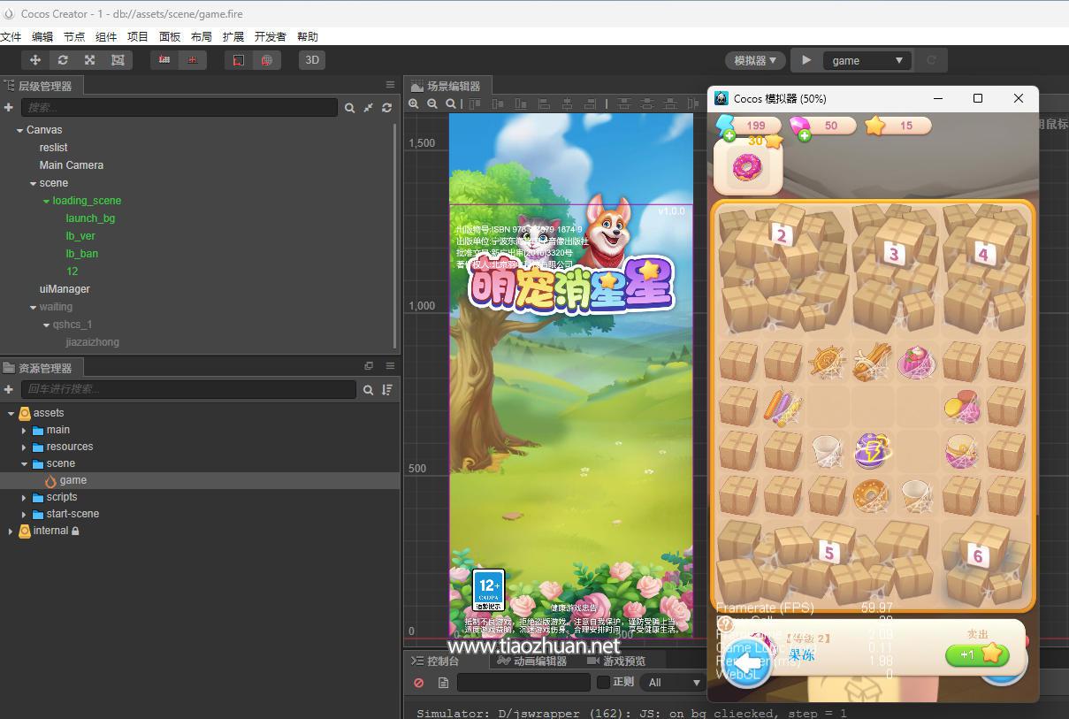Expand the main folder
1069x719 pixels.
pyautogui.click(x=24, y=430)
